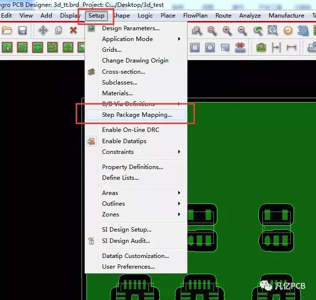
Task: Select the Add Circle shape icon
Action: point(210,47)
